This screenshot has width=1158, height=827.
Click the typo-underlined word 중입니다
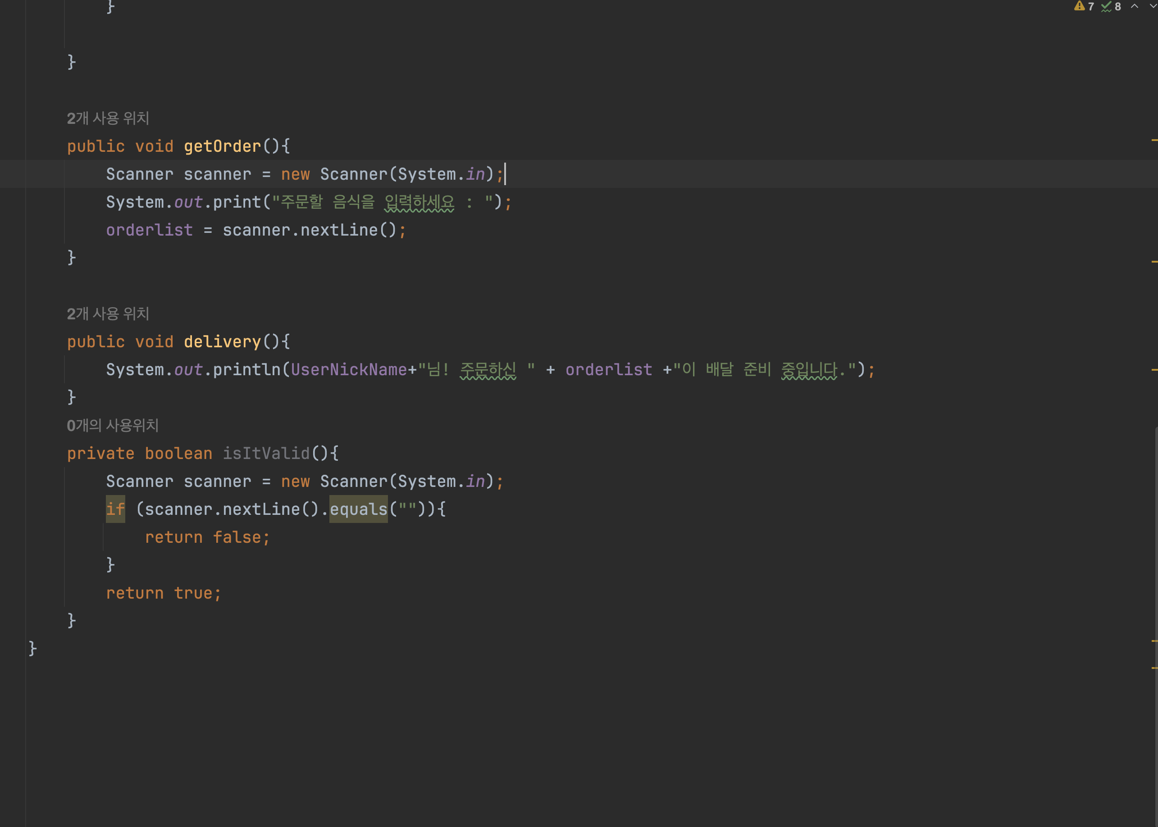(x=809, y=370)
